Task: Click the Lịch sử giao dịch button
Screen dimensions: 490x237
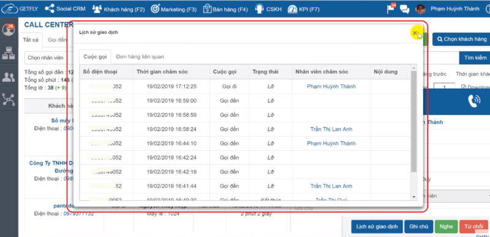Action: (x=377, y=227)
